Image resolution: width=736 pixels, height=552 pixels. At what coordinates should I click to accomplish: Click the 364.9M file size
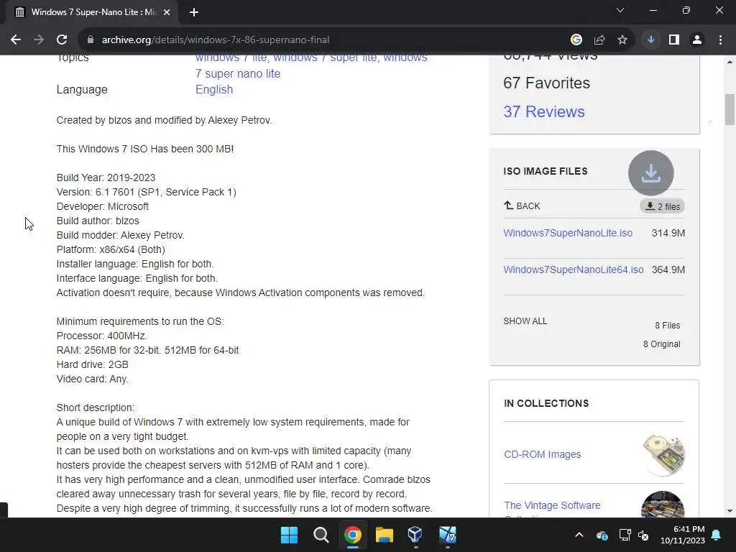[668, 270]
